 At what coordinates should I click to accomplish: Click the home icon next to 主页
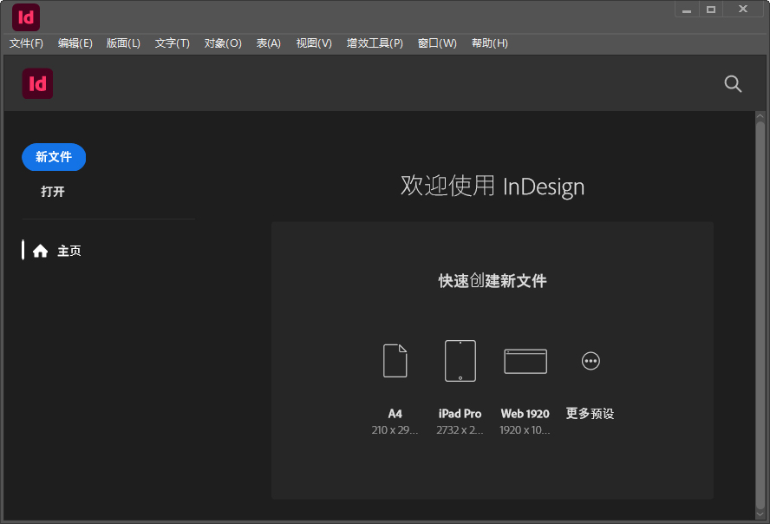[40, 251]
